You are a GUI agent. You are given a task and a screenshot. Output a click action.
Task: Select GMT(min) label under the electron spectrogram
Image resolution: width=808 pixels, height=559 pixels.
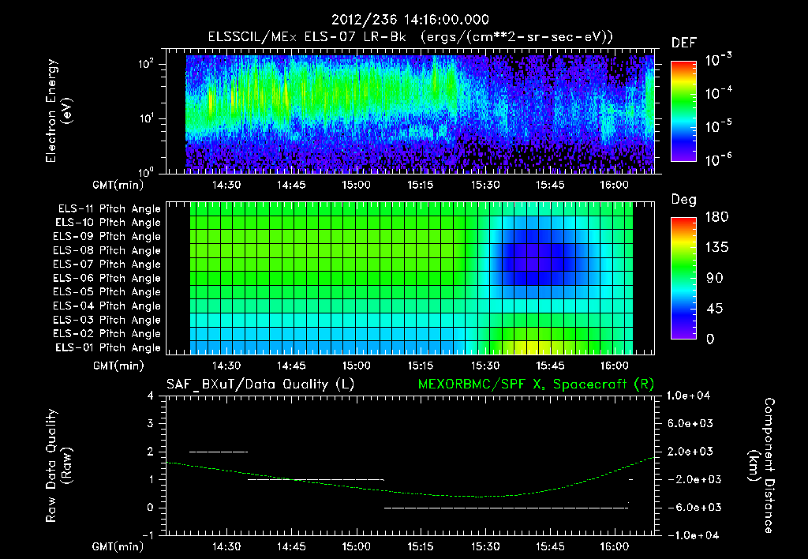click(118, 185)
